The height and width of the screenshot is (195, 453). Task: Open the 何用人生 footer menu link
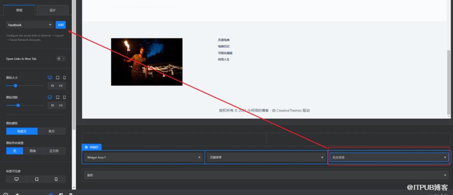[224, 59]
